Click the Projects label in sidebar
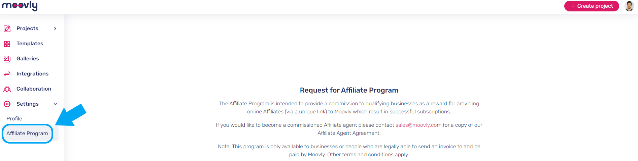638x161 pixels. [27, 29]
